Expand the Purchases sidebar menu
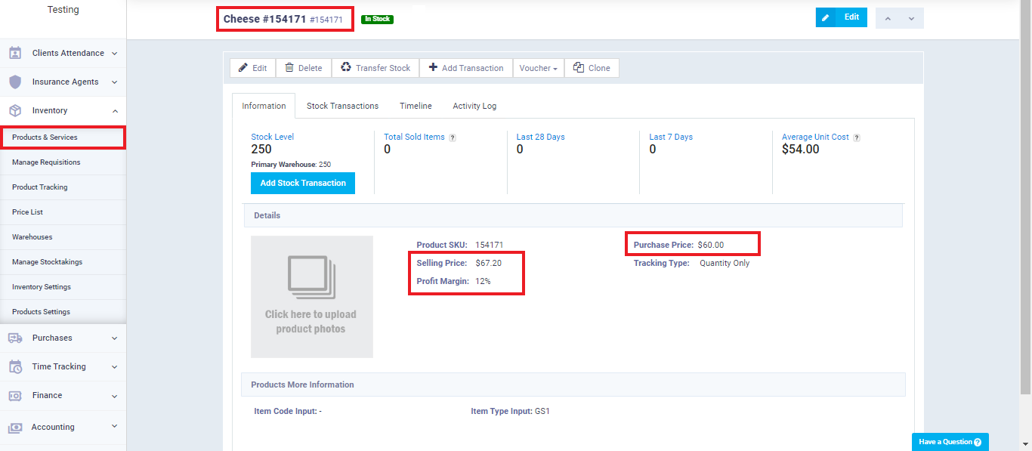Viewport: 1032px width, 451px height. click(115, 338)
